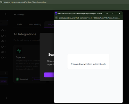Click the Supabase card title

(x=21, y=57)
